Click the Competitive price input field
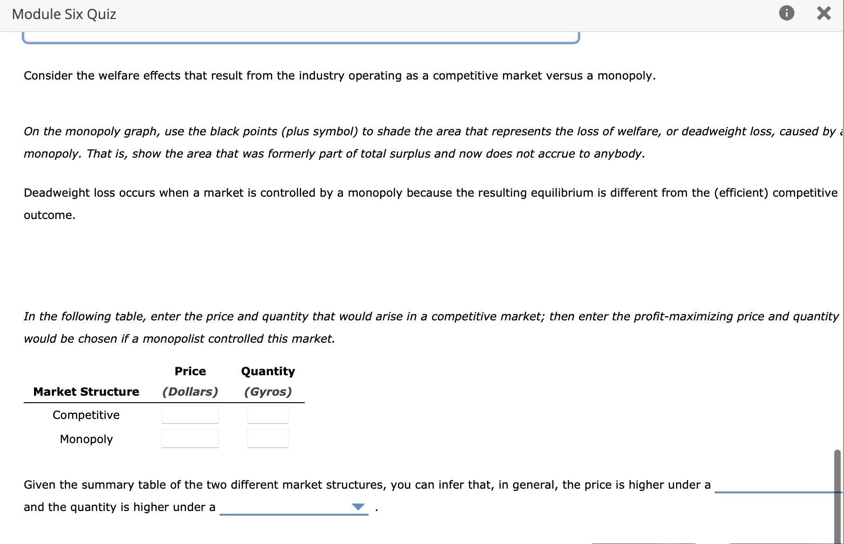844x544 pixels. (x=190, y=414)
